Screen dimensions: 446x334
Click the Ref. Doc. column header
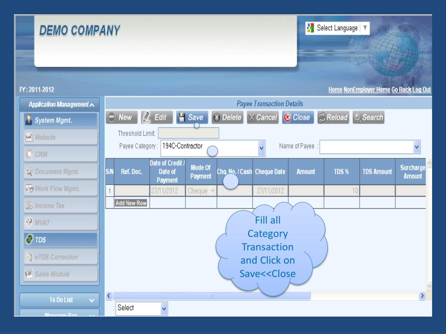132,171
